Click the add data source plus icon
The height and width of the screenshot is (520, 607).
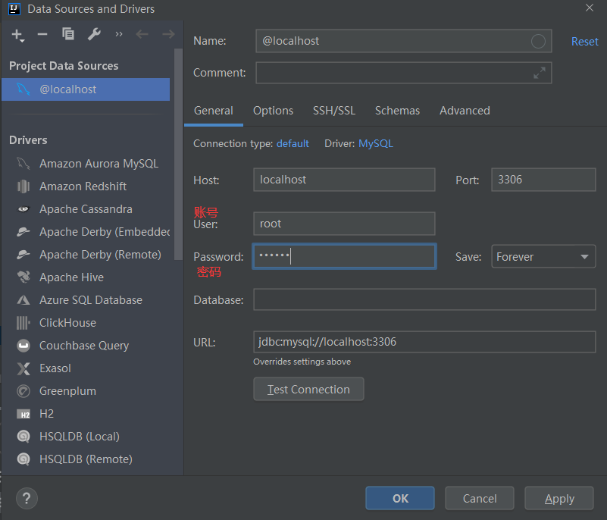[16, 34]
